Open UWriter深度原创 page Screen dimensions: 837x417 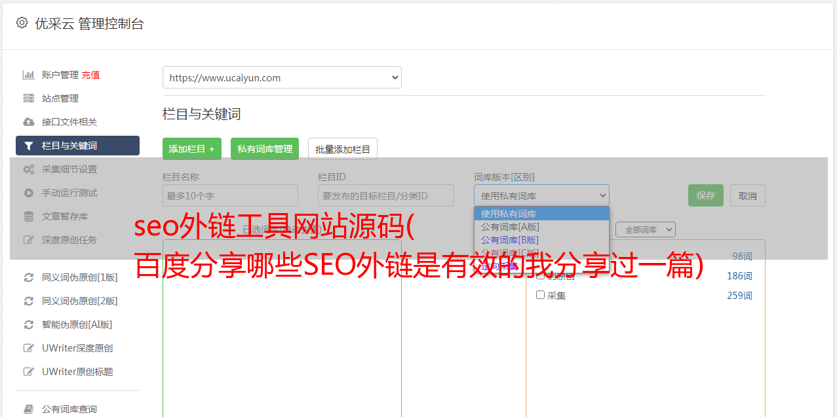(77, 348)
